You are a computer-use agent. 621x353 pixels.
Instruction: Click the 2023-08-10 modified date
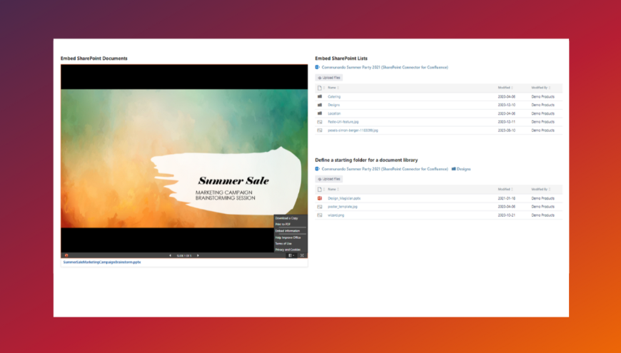pyautogui.click(x=507, y=131)
